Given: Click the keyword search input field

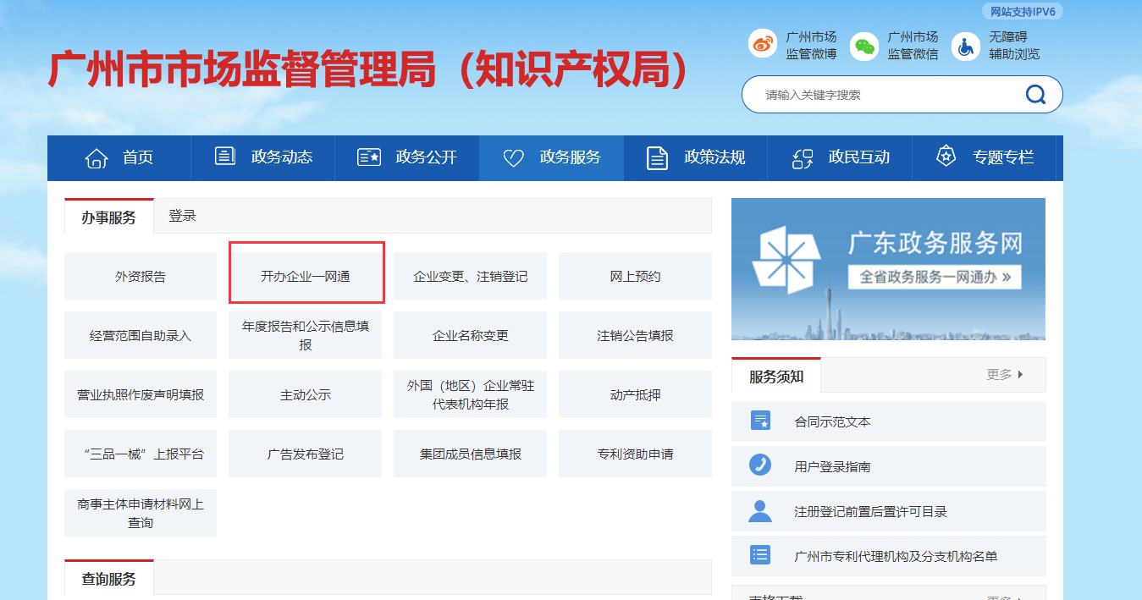Looking at the screenshot, I should pyautogui.click(x=889, y=95).
